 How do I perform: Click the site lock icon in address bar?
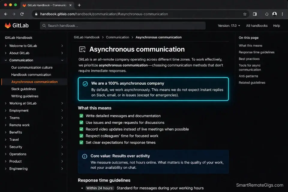36,14
